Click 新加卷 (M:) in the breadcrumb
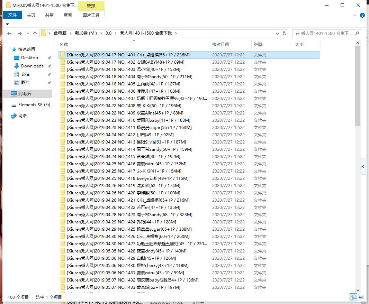Viewport: 369px width, 304px height. (86, 34)
